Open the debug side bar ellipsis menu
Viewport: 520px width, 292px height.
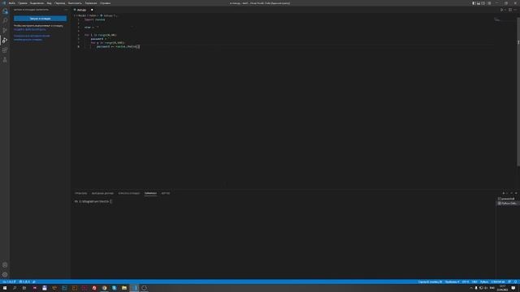coord(66,10)
